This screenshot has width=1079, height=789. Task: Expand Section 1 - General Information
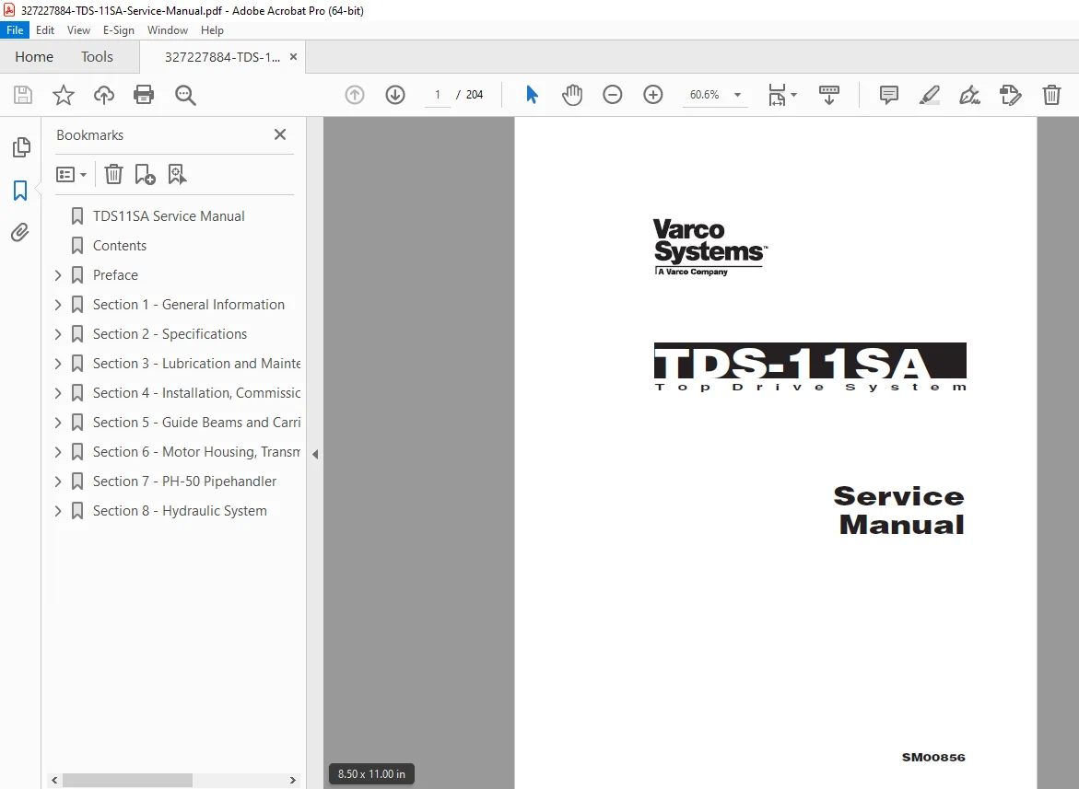click(58, 305)
